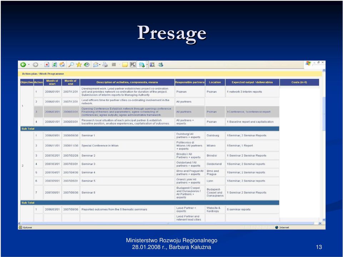Select the Seminar 4 description cell
Image resolution: width=343 pixels, height=257 pixels.
pos(127,172)
